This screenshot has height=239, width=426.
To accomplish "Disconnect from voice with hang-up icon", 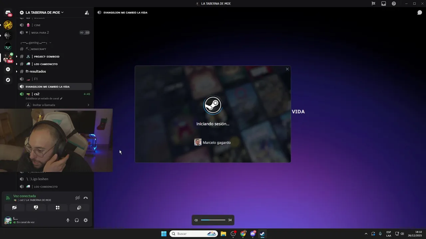I will pos(86,198).
